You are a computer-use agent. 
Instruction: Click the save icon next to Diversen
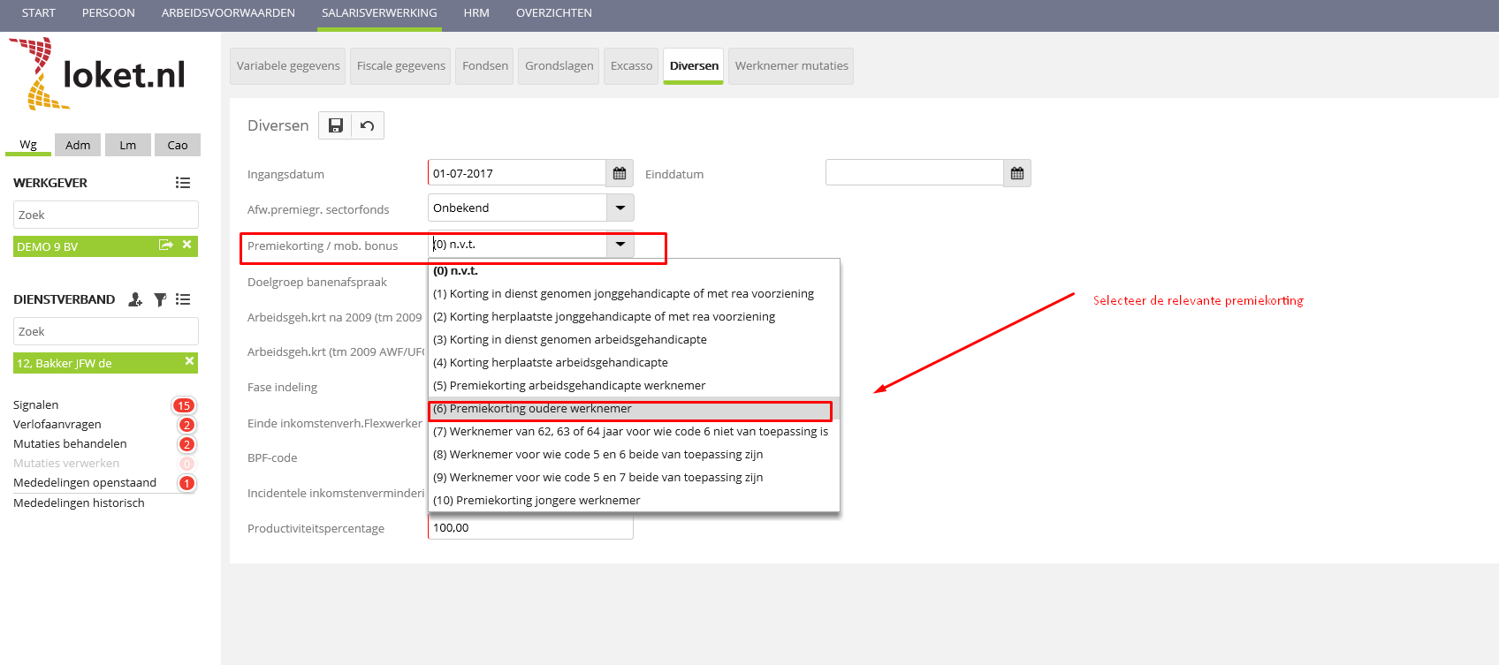point(335,125)
